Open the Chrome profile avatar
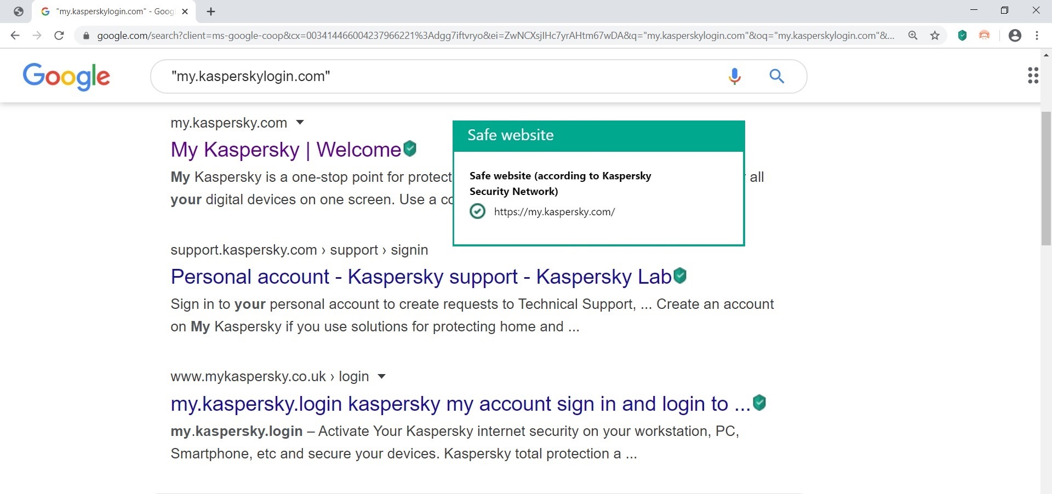The height and width of the screenshot is (494, 1052). click(1015, 36)
